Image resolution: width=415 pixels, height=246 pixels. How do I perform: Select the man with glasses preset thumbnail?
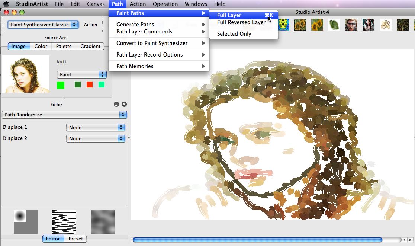(351, 25)
